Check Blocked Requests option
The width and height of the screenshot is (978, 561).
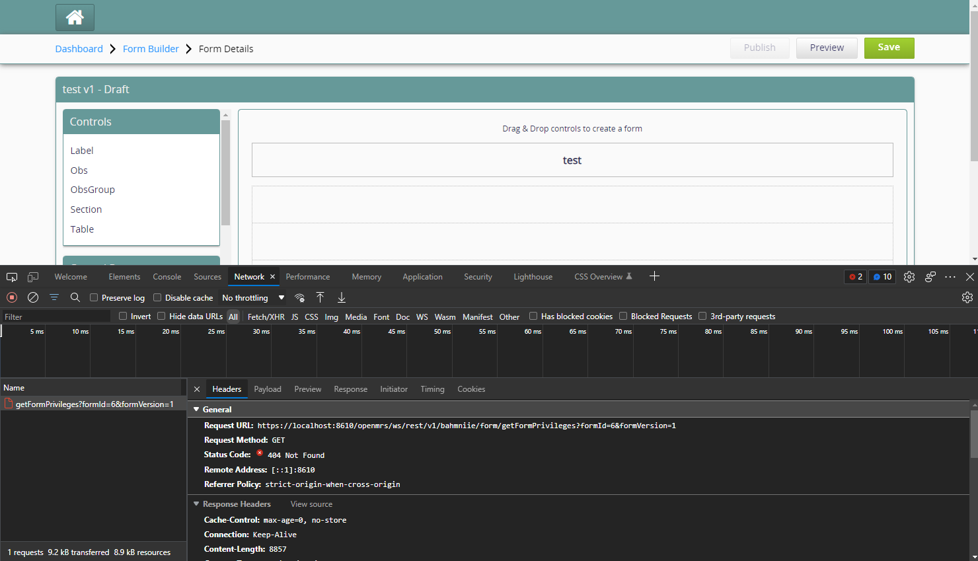point(623,316)
